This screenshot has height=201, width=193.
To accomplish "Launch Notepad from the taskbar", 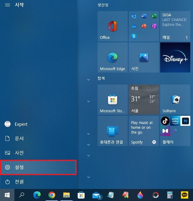I will (x=111, y=195).
